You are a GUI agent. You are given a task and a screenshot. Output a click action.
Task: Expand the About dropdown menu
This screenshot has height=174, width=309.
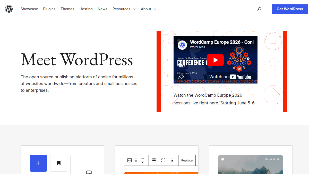(149, 9)
